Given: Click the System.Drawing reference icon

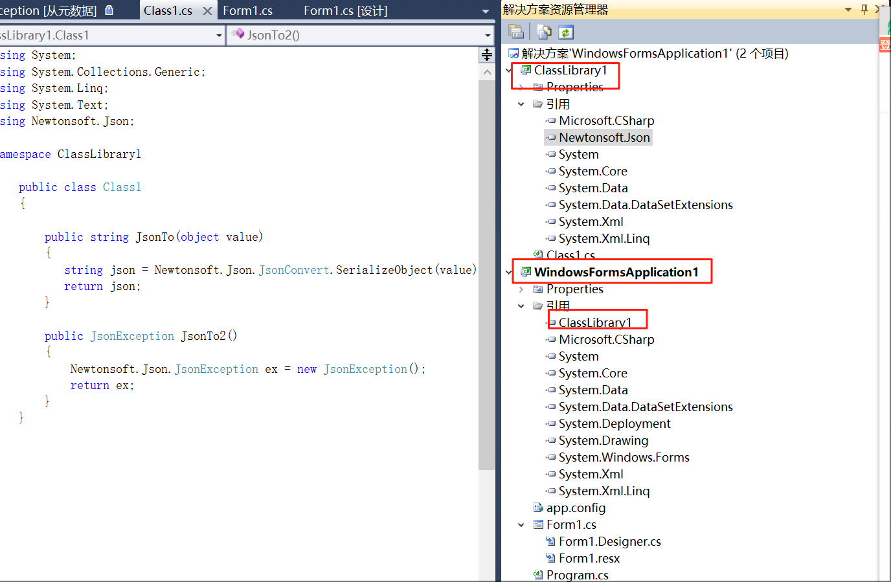Looking at the screenshot, I should click(550, 440).
